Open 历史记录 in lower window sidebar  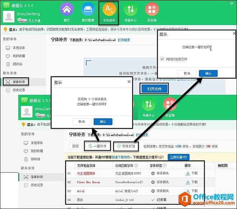tap(33, 185)
